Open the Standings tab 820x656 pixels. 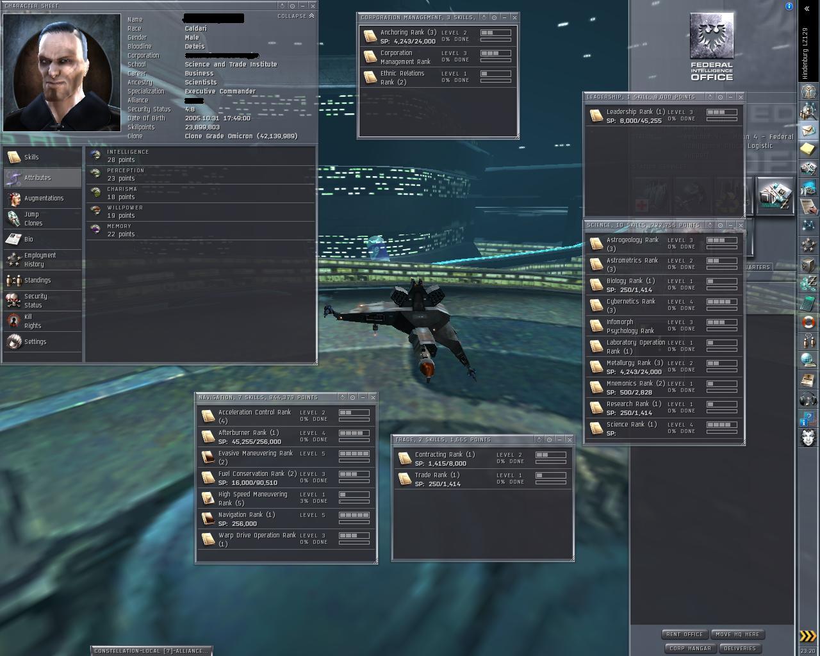click(x=42, y=280)
